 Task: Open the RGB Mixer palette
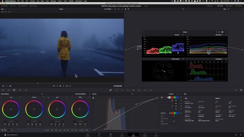point(20,90)
